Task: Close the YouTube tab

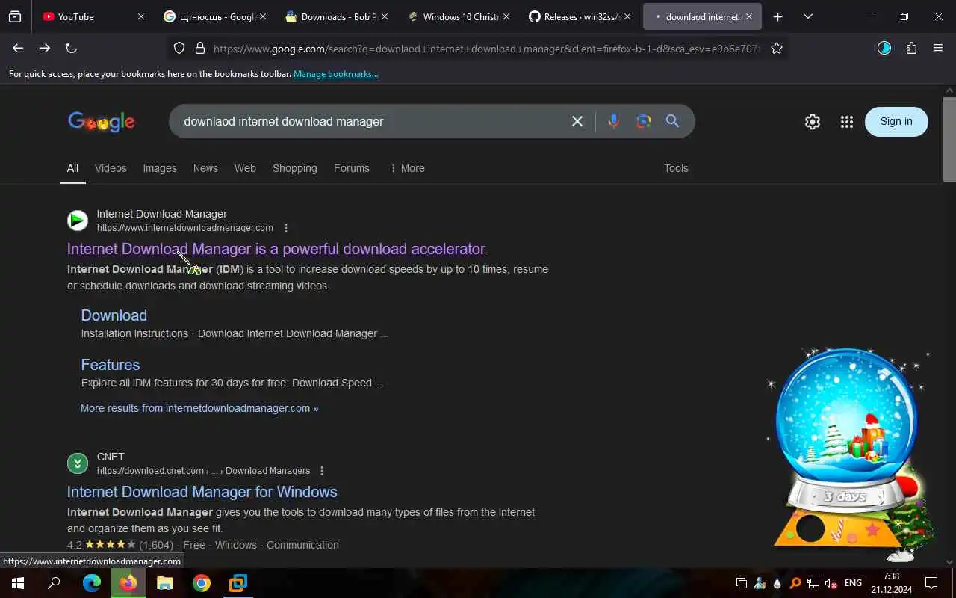Action: [x=140, y=16]
